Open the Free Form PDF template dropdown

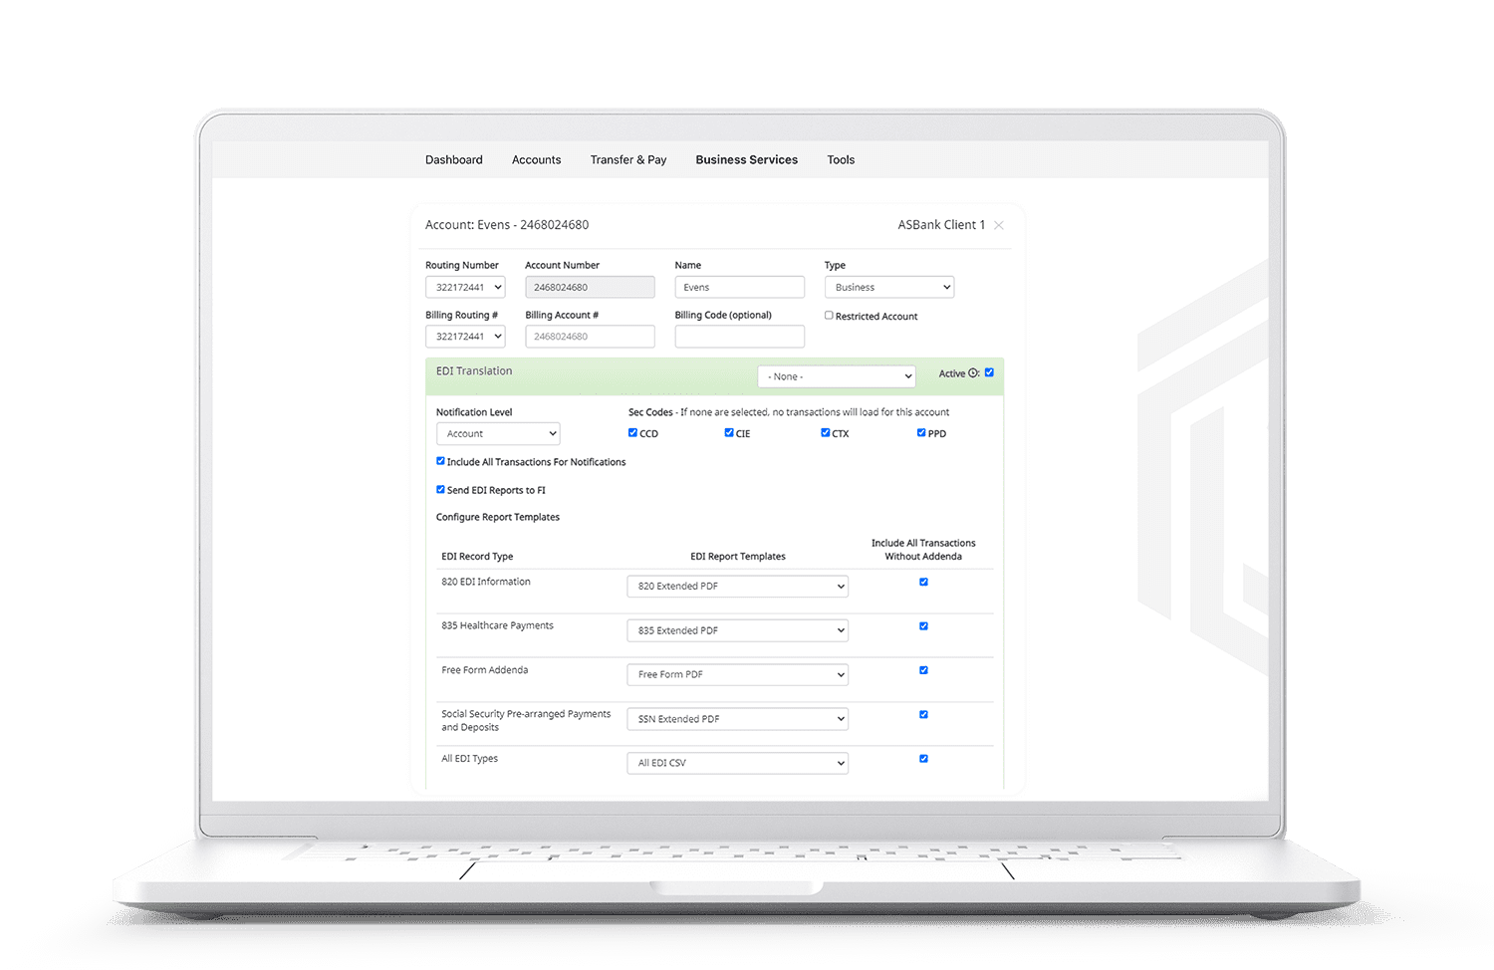(737, 674)
